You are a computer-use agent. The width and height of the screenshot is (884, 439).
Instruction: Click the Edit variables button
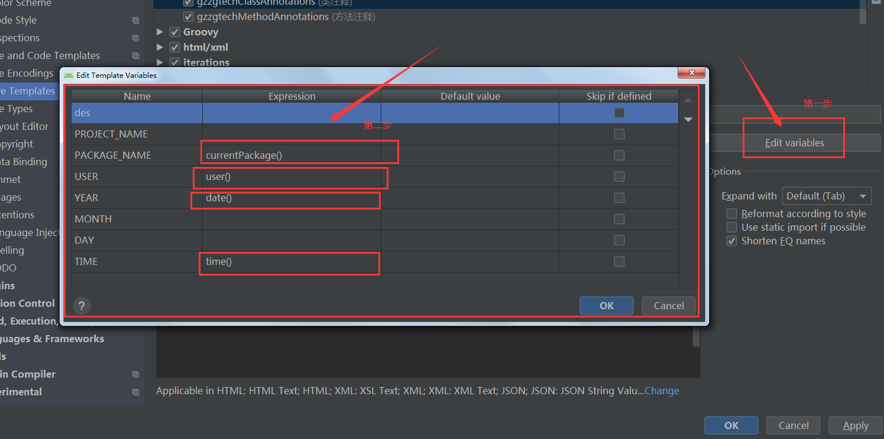[794, 143]
